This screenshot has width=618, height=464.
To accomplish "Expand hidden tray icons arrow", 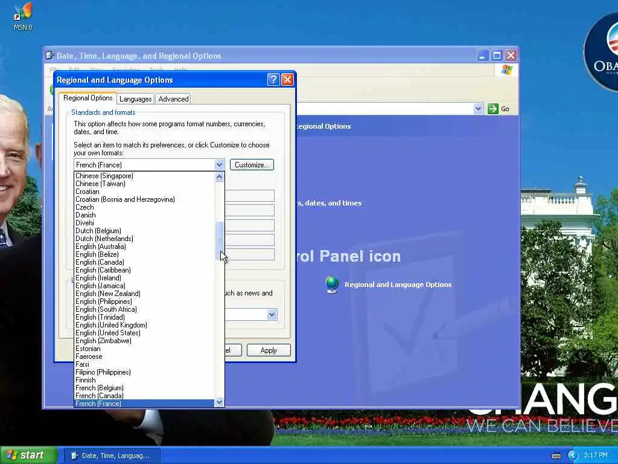I will click(x=573, y=456).
